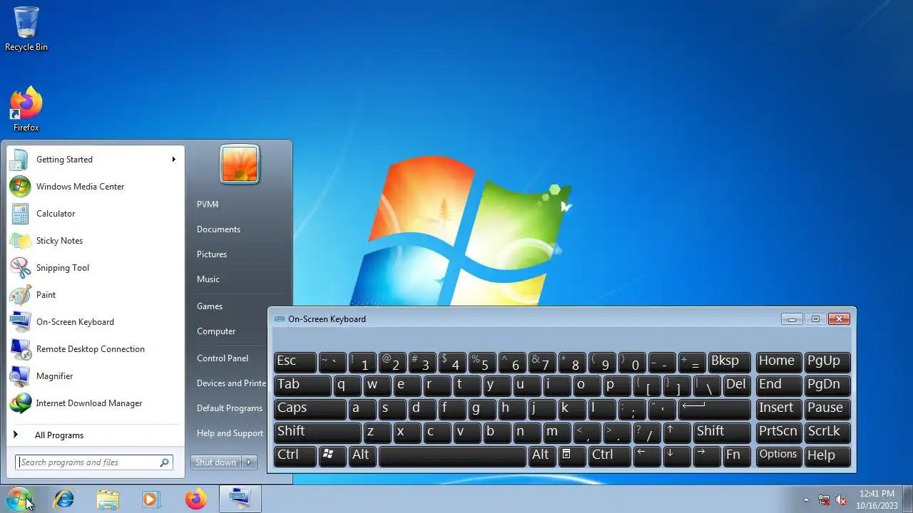Click Windows logo key on keyboard

tap(332, 456)
